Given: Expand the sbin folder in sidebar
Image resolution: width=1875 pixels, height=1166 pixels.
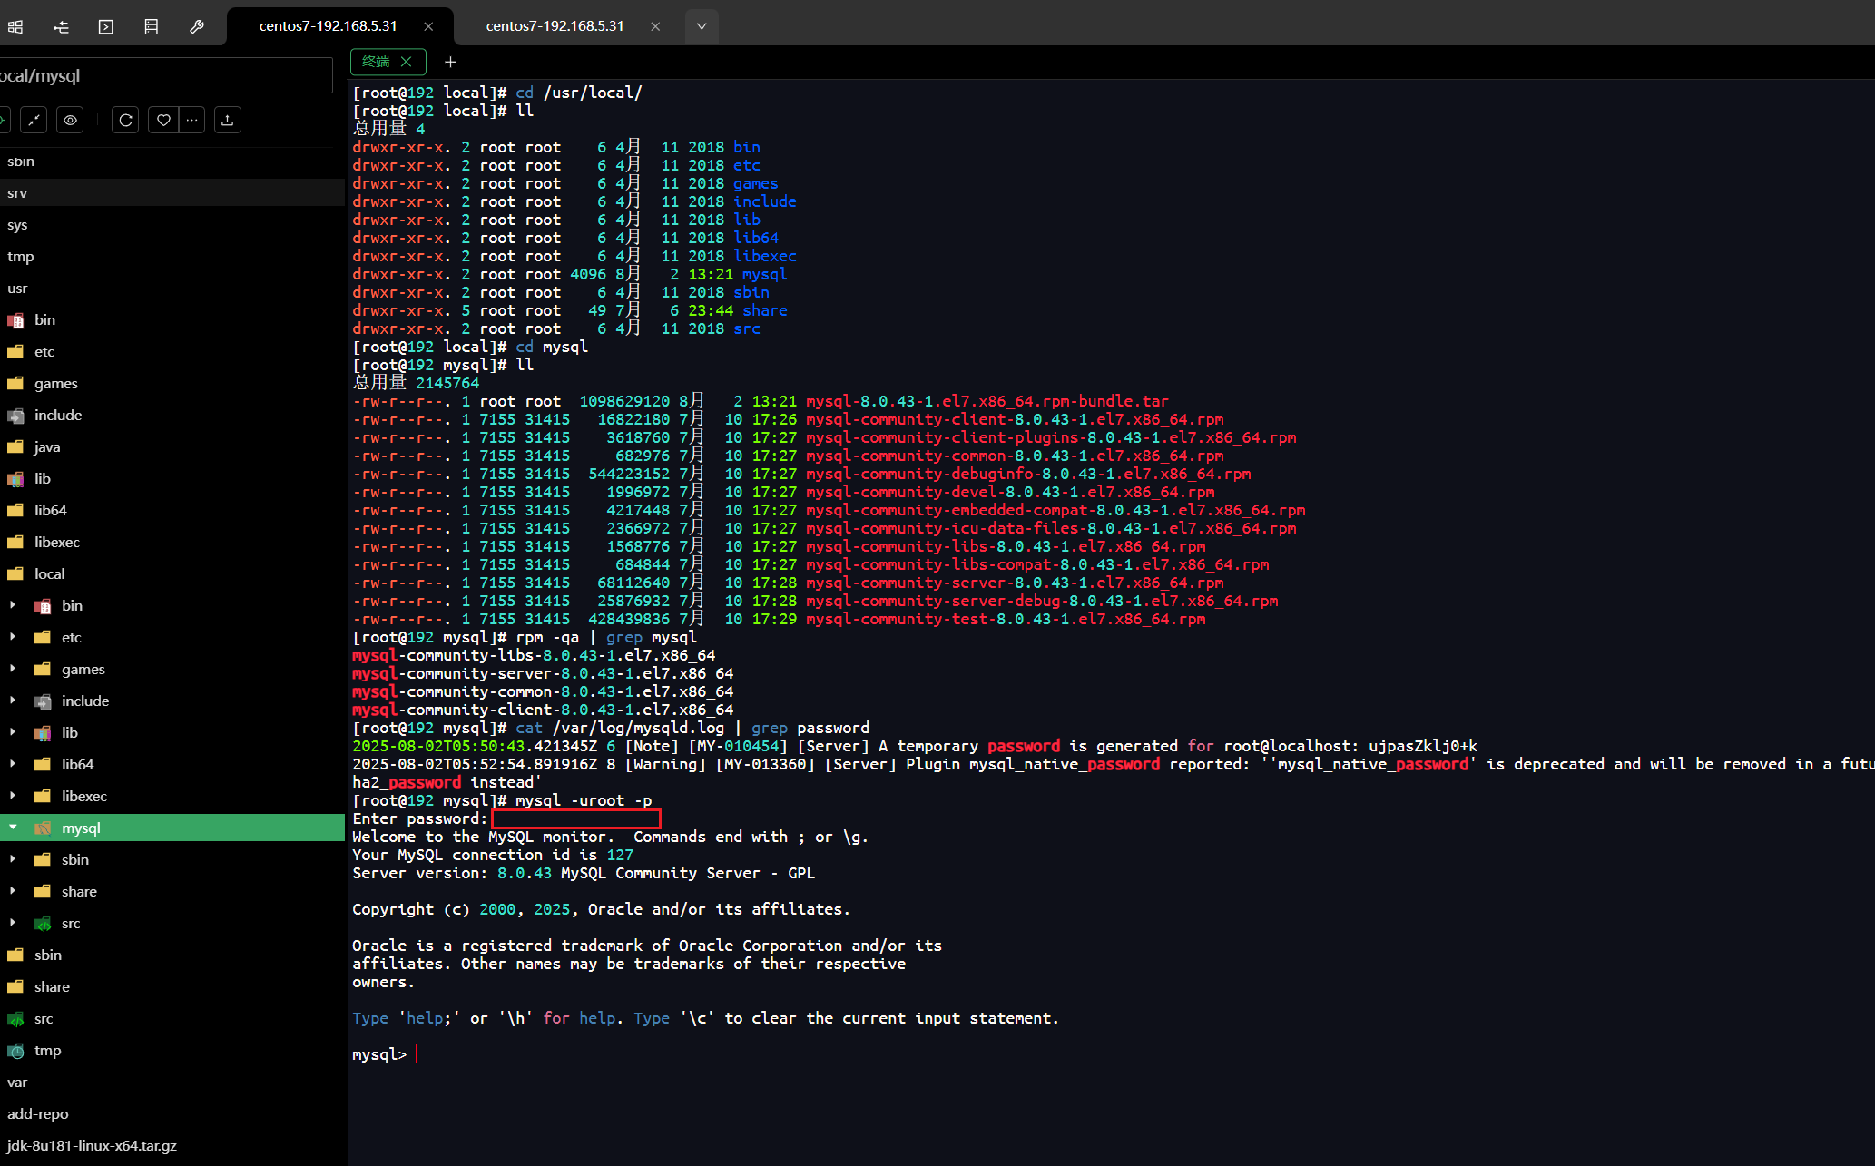Looking at the screenshot, I should pyautogui.click(x=13, y=859).
